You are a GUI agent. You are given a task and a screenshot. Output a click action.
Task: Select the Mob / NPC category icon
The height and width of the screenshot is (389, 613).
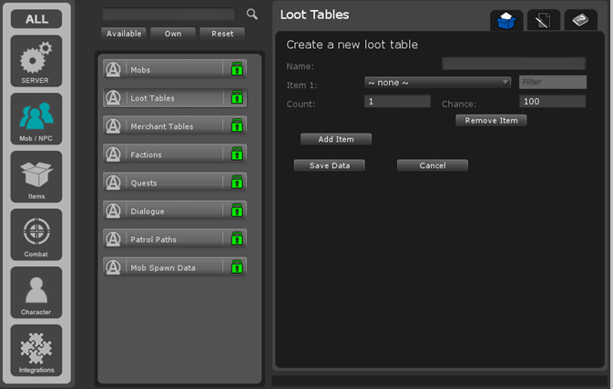pyautogui.click(x=36, y=119)
